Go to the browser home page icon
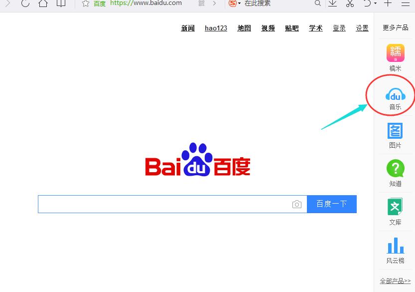The image size is (415, 292). [x=43, y=3]
